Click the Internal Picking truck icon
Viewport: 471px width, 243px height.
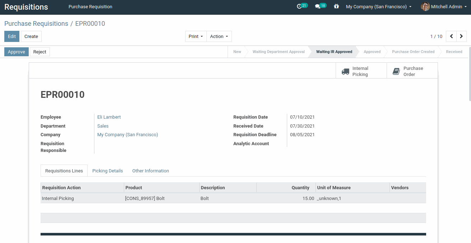[x=345, y=71]
